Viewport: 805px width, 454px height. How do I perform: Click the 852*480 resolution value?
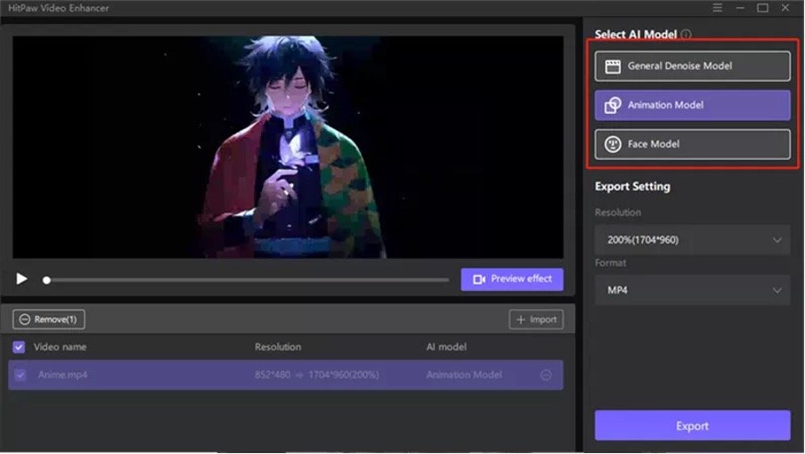272,375
